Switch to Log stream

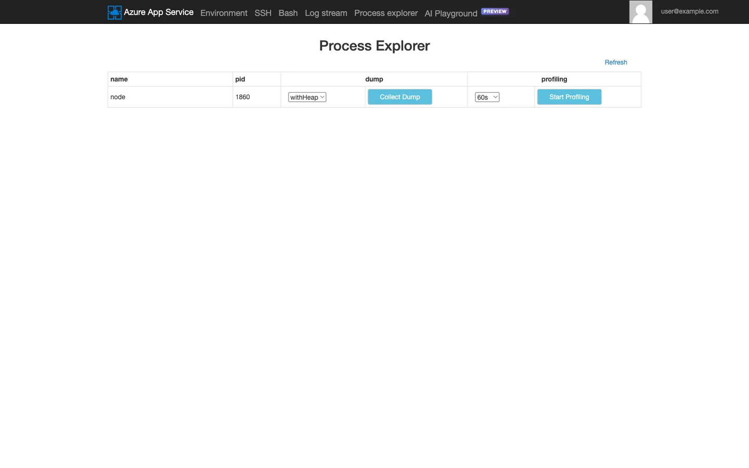(x=326, y=13)
